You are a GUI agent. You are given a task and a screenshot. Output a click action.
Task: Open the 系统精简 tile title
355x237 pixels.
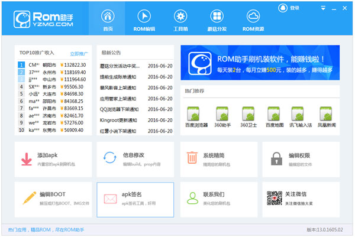click(214, 155)
